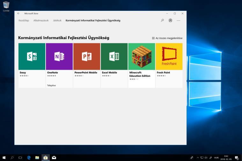This screenshot has width=242, height=161.
Task: Click the Microsoft Store taskbar icon
Action: click(x=46, y=157)
